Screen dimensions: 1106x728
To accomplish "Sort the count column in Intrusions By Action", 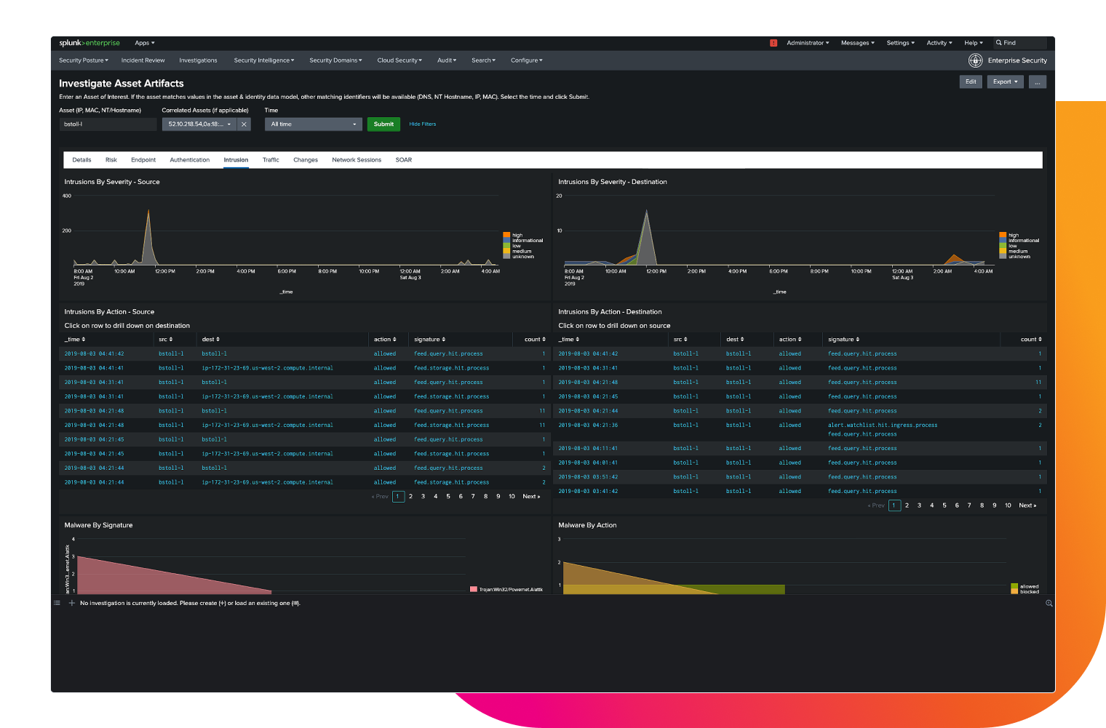I will click(533, 339).
